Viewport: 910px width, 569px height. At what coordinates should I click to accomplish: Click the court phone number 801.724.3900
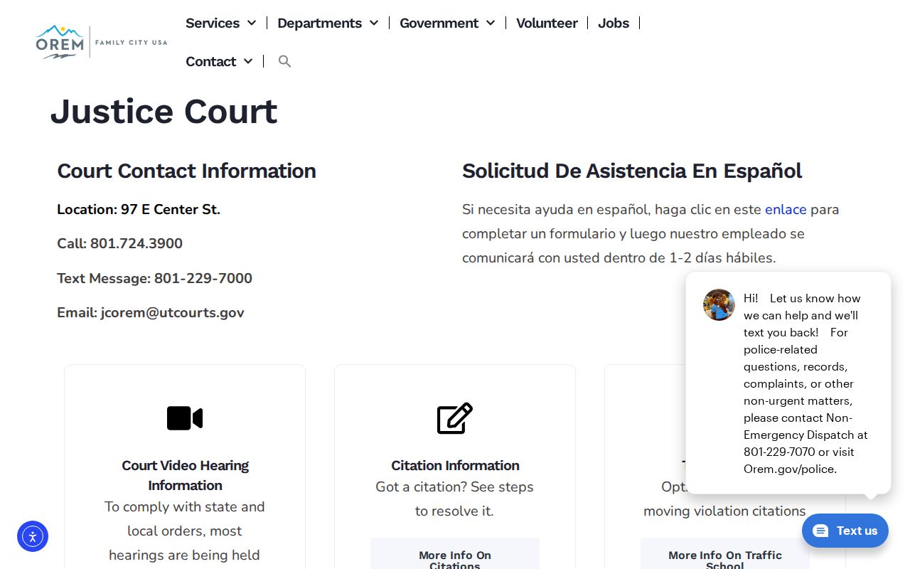tap(136, 244)
